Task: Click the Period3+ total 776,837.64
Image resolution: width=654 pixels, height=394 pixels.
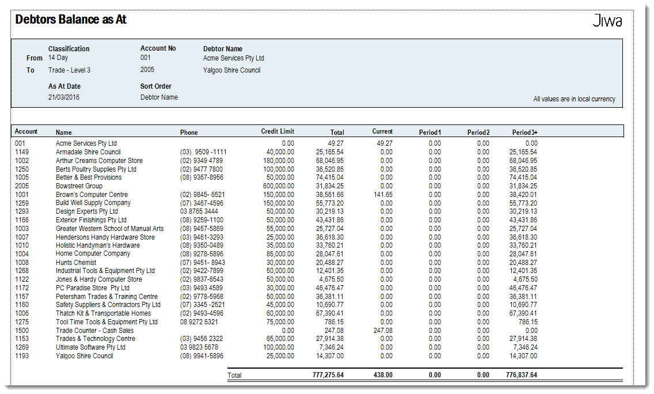Action: tap(522, 375)
